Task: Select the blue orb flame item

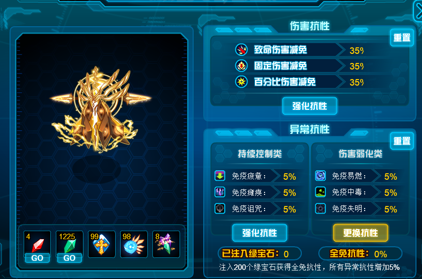Action: pos(134,244)
